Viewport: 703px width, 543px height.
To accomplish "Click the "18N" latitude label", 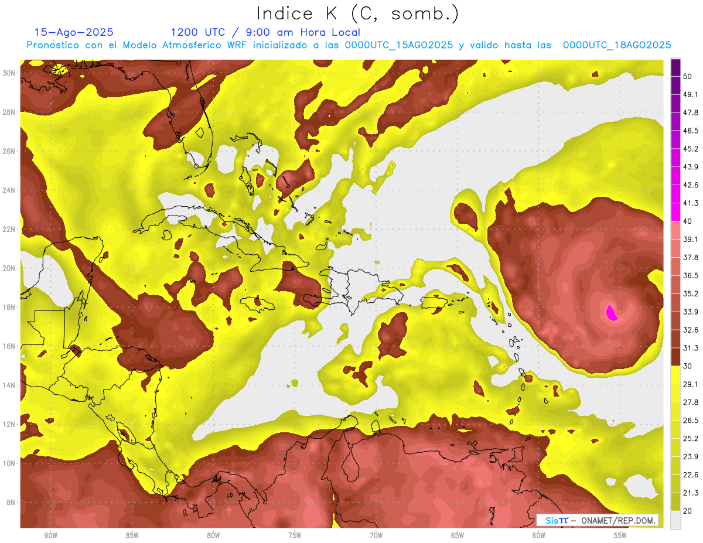I will point(10,307).
